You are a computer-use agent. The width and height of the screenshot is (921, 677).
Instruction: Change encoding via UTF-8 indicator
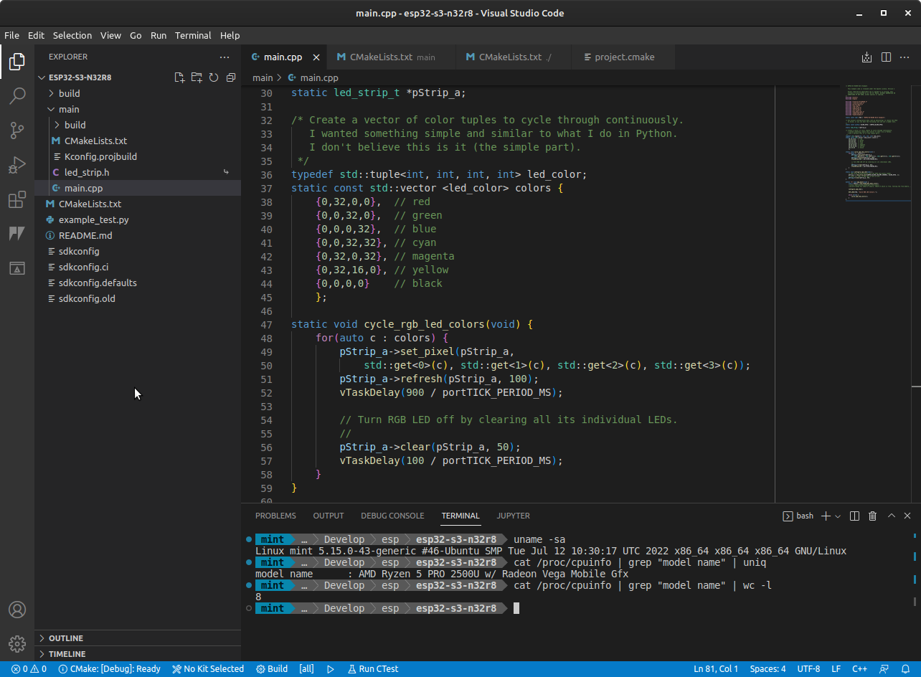tap(808, 668)
